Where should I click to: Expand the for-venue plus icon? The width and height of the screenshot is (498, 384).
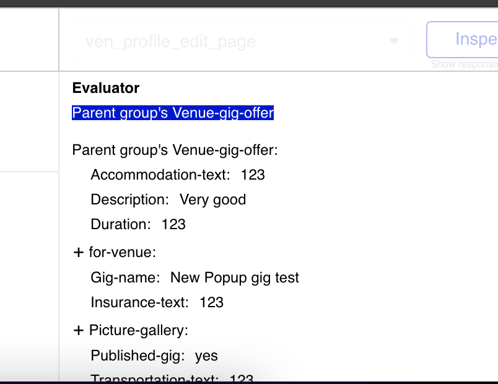coord(78,253)
